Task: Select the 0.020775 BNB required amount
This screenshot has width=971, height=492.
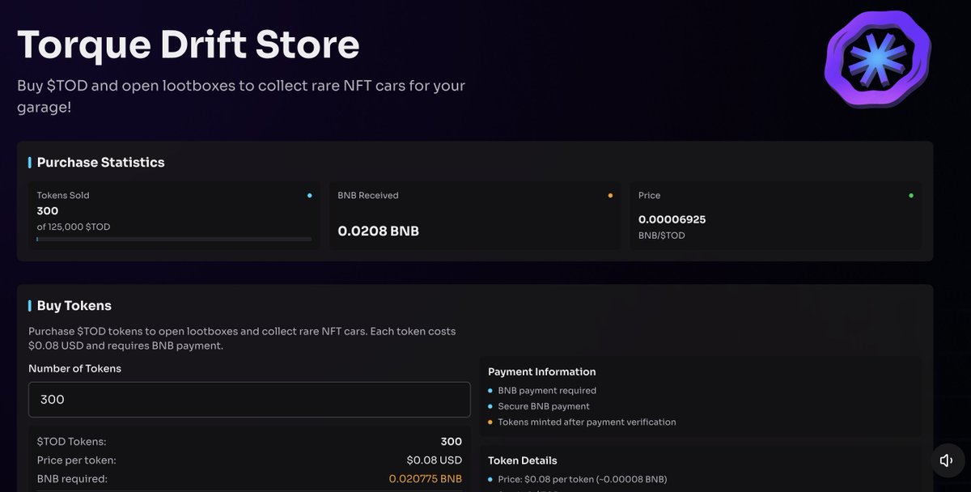Action: click(x=426, y=479)
